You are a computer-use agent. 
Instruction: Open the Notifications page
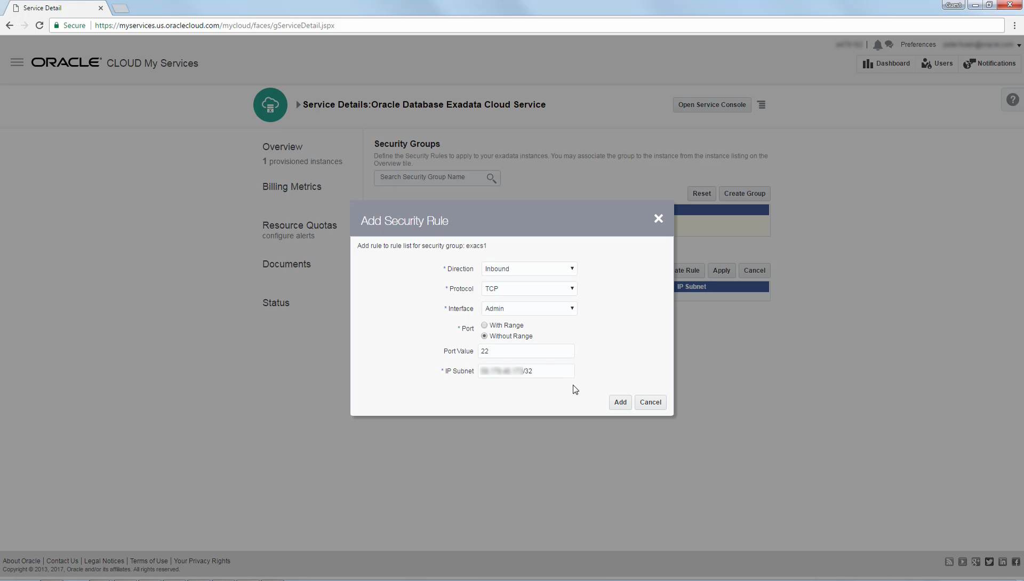(990, 63)
